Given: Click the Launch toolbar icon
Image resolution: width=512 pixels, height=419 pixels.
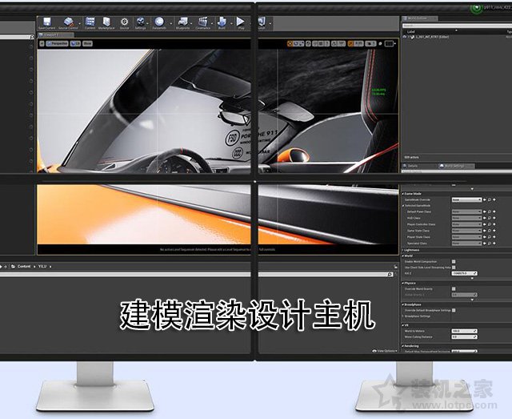Looking at the screenshot, I should click(x=262, y=22).
